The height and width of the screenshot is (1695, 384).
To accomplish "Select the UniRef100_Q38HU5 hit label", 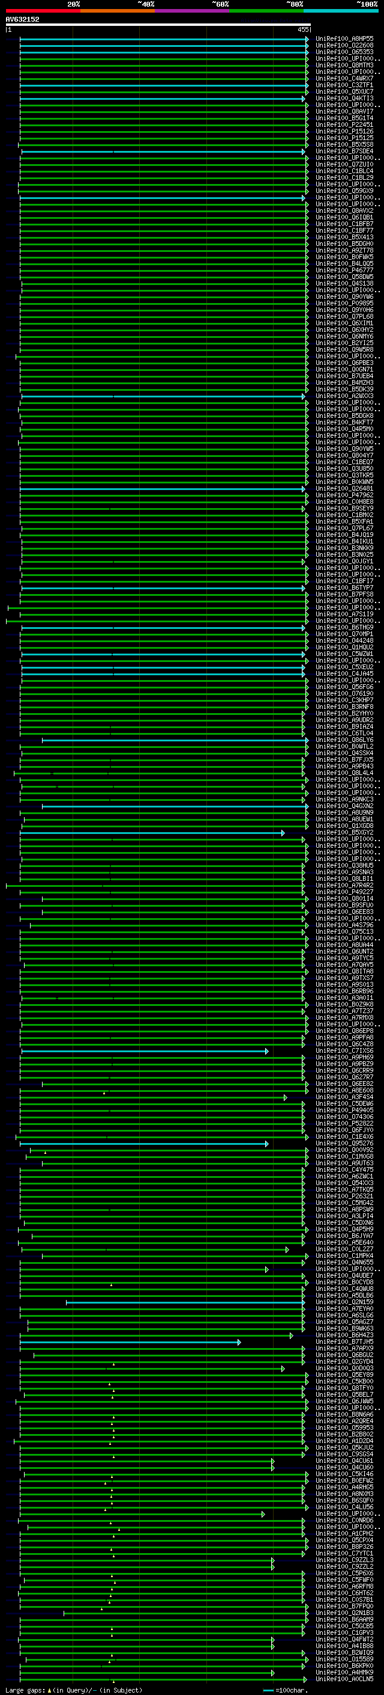I will (x=344, y=865).
